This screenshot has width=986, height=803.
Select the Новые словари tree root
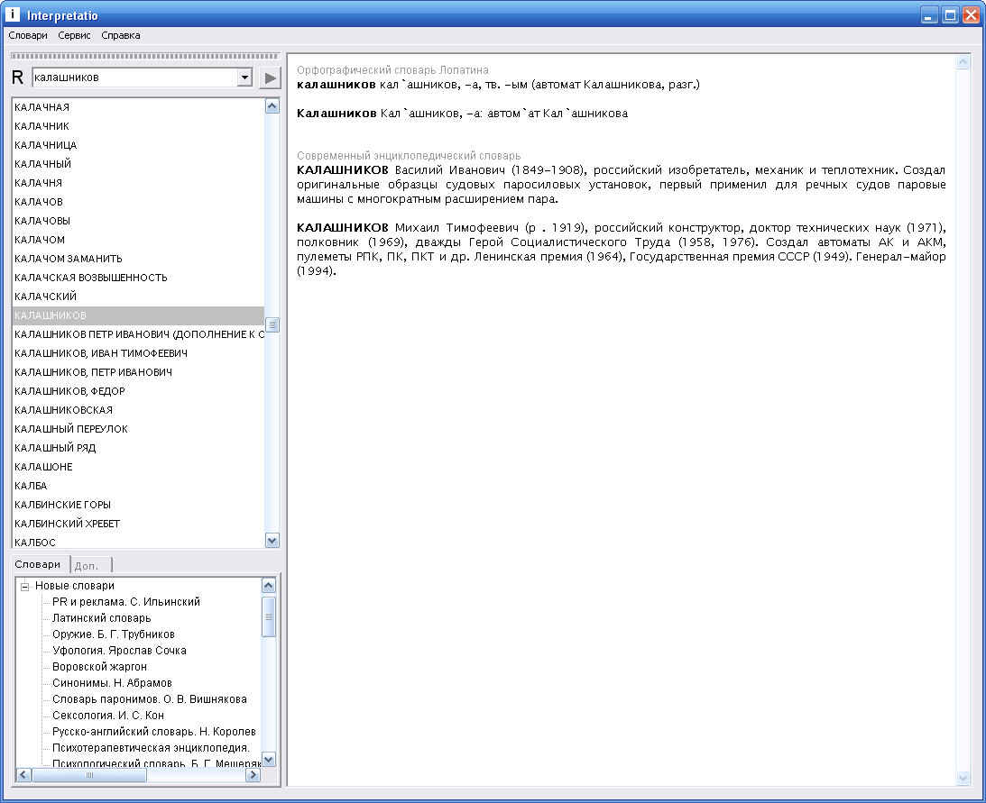(75, 586)
